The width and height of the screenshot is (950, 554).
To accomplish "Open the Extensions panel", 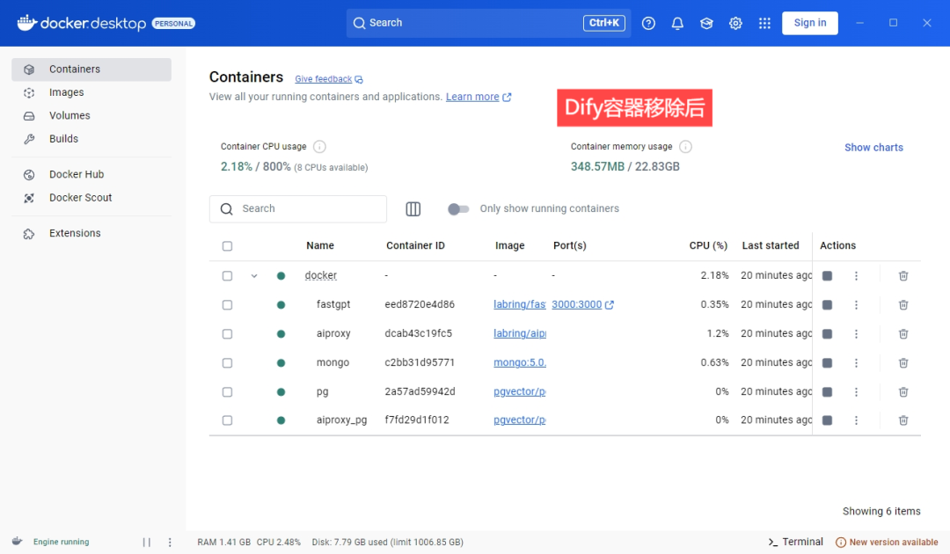I will [x=75, y=232].
